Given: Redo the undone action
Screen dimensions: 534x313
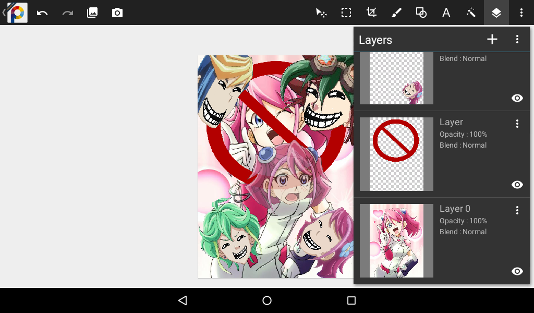Looking at the screenshot, I should click(67, 13).
